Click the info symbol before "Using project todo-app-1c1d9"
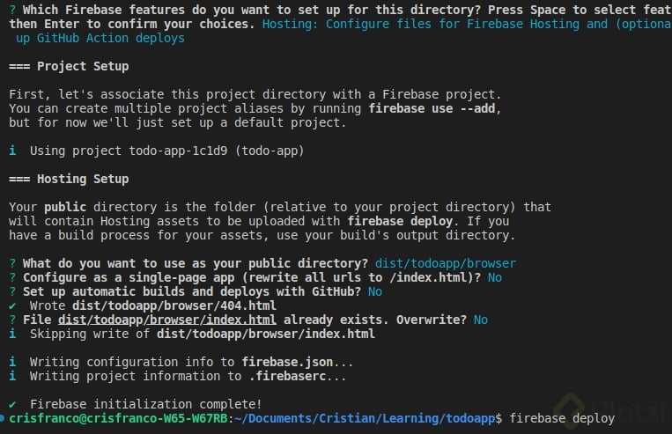The width and height of the screenshot is (672, 434). pos(12,151)
